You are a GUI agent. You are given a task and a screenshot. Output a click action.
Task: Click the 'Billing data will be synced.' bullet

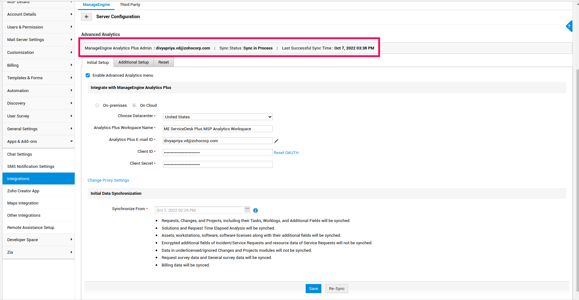coord(186,265)
